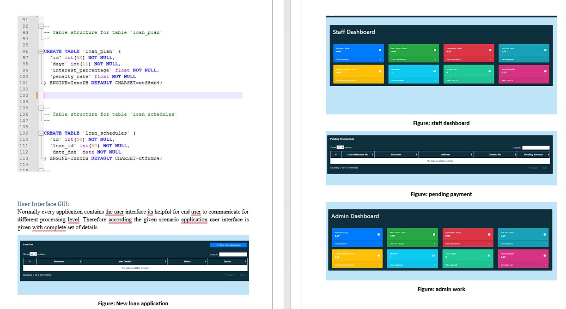The image size is (566, 309).
Task: Open View File Charges link on Admin Dashboard
Action: coord(397,244)
